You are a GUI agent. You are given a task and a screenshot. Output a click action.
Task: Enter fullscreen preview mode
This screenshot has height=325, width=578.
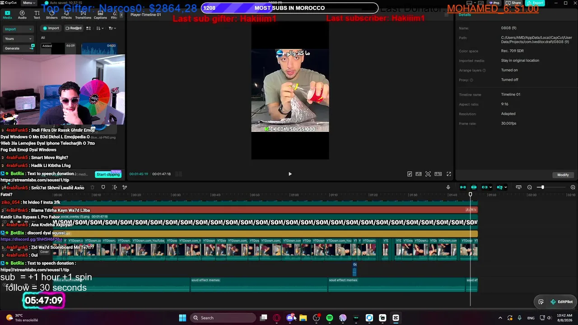[x=449, y=174]
